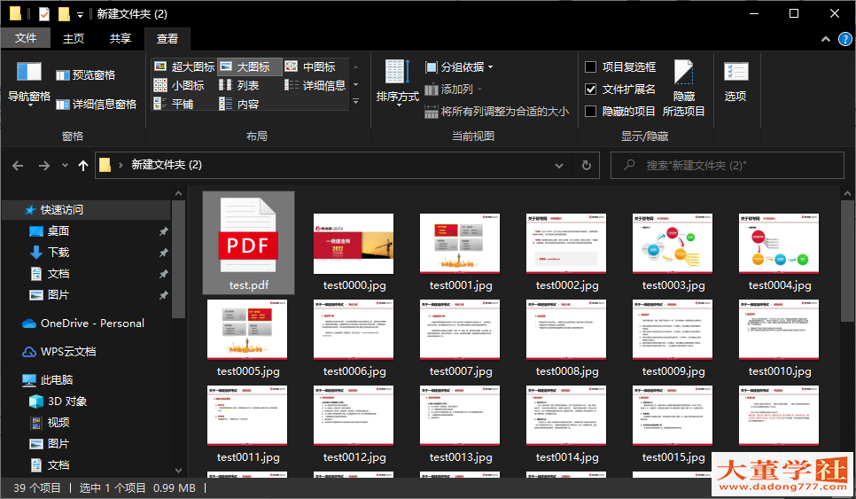The width and height of the screenshot is (856, 499).
Task: Select the test.pdf file
Action: click(x=248, y=243)
